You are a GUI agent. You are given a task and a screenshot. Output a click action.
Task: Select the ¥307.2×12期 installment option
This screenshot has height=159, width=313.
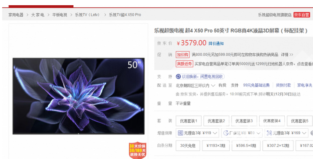pos(278,146)
